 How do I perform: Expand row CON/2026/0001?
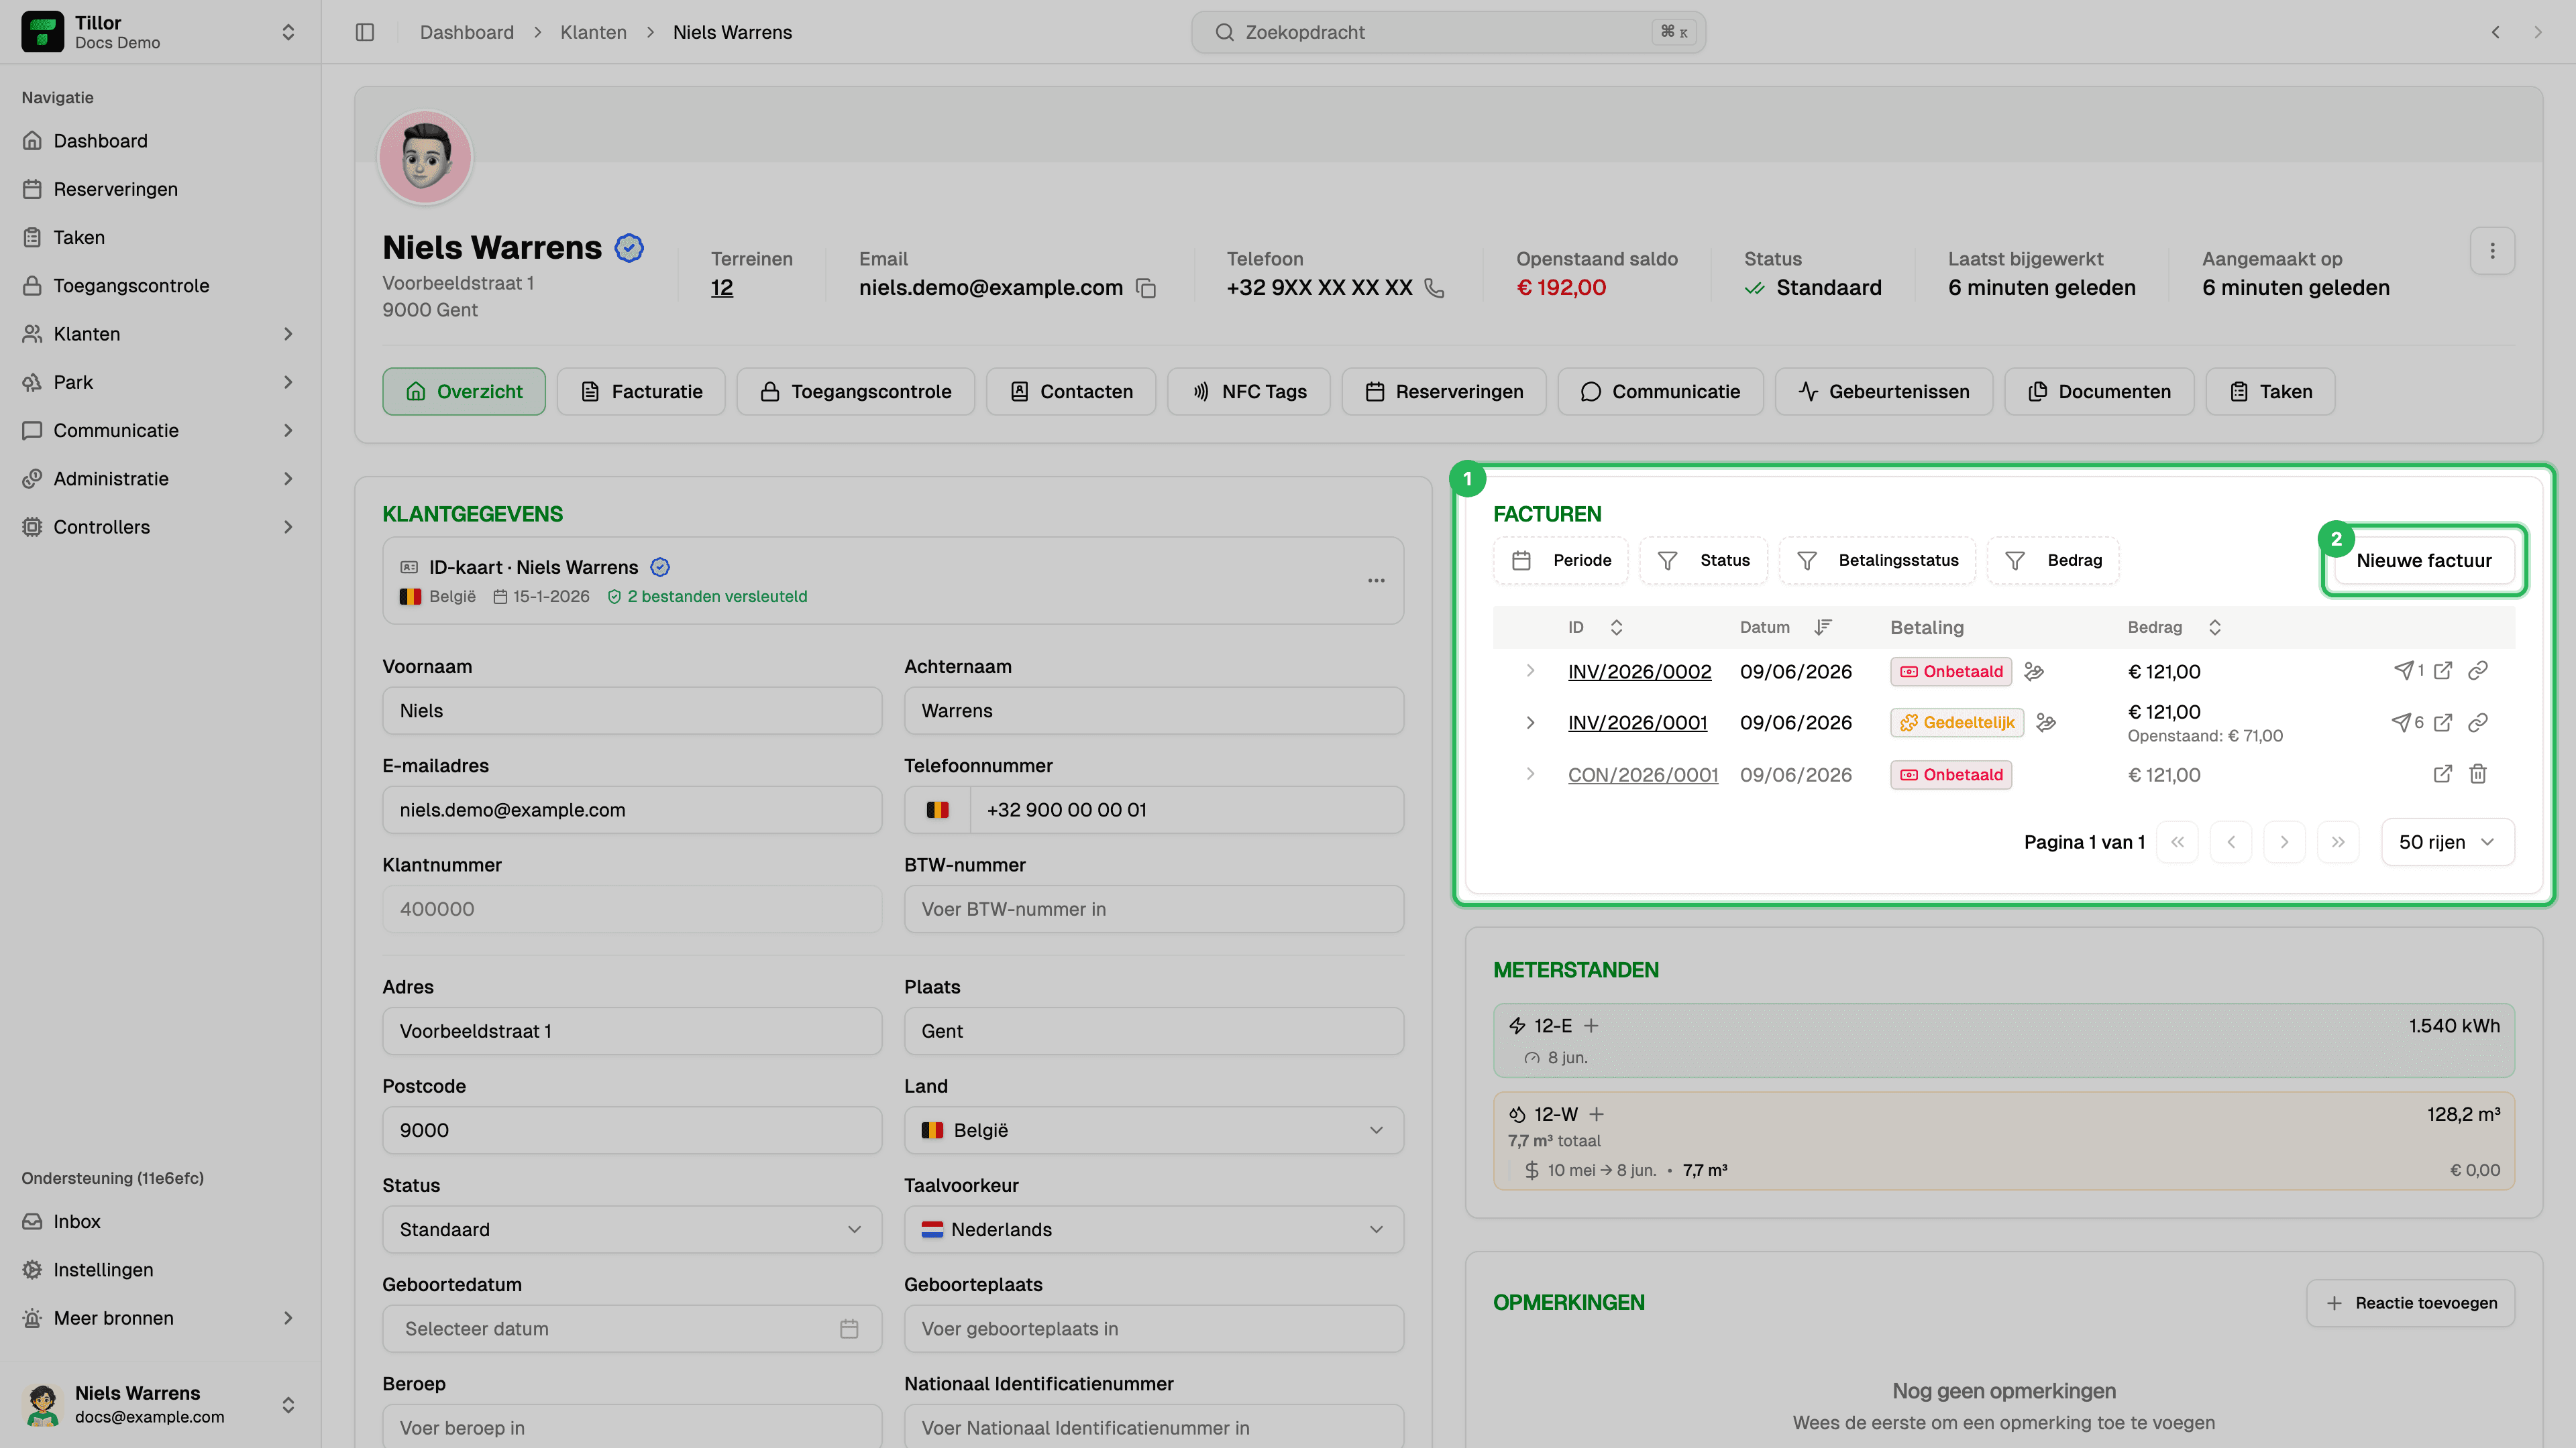pyautogui.click(x=1530, y=774)
